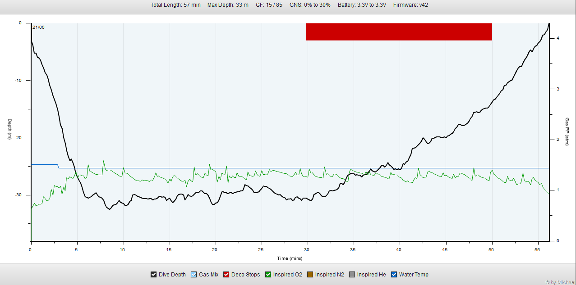Click the red deco stops bar in chart
Viewport: 576px width, 285px height.
(x=399, y=32)
